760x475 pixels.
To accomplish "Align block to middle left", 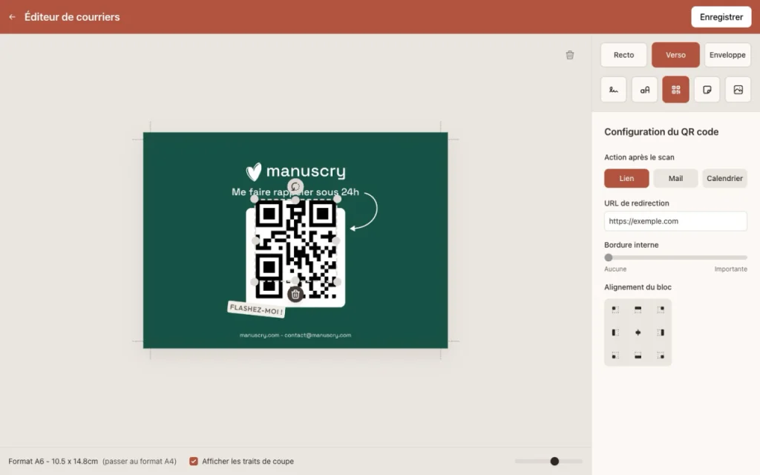I will coord(615,332).
